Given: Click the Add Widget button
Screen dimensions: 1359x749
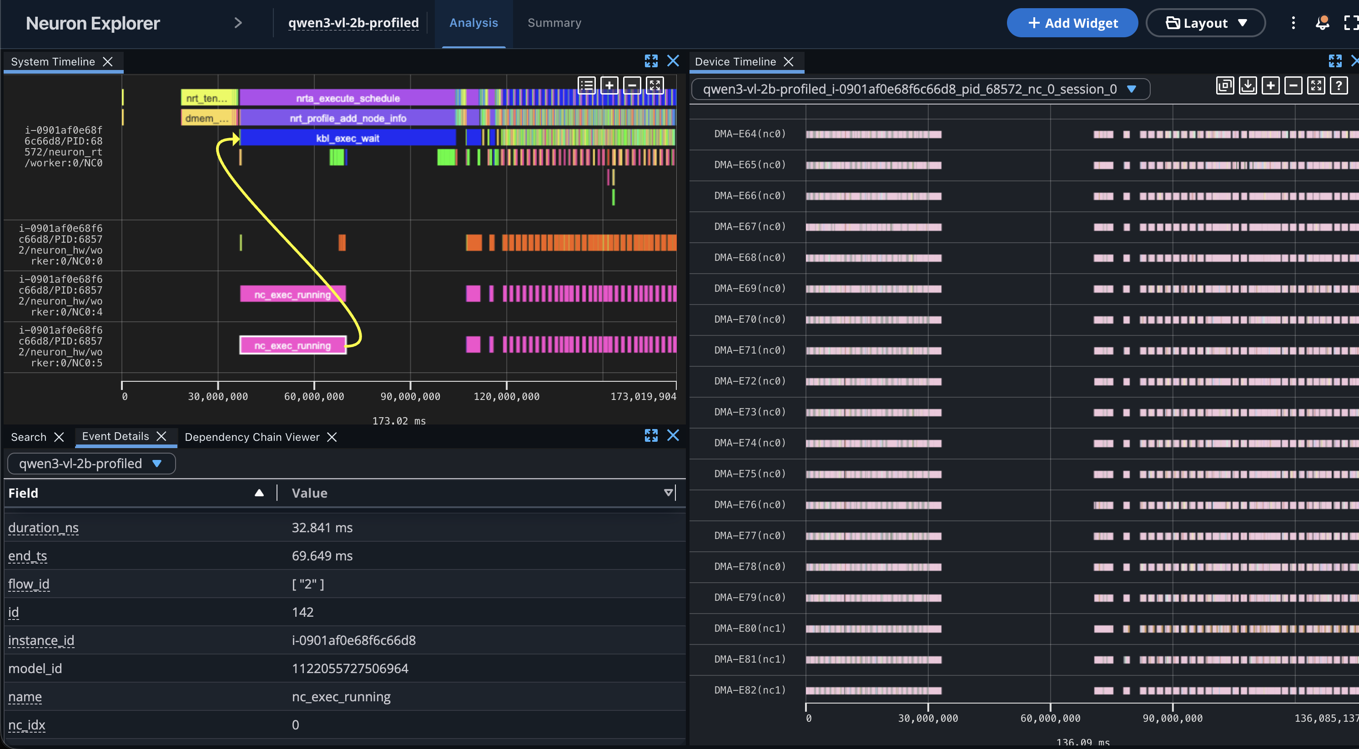Looking at the screenshot, I should click(1072, 23).
